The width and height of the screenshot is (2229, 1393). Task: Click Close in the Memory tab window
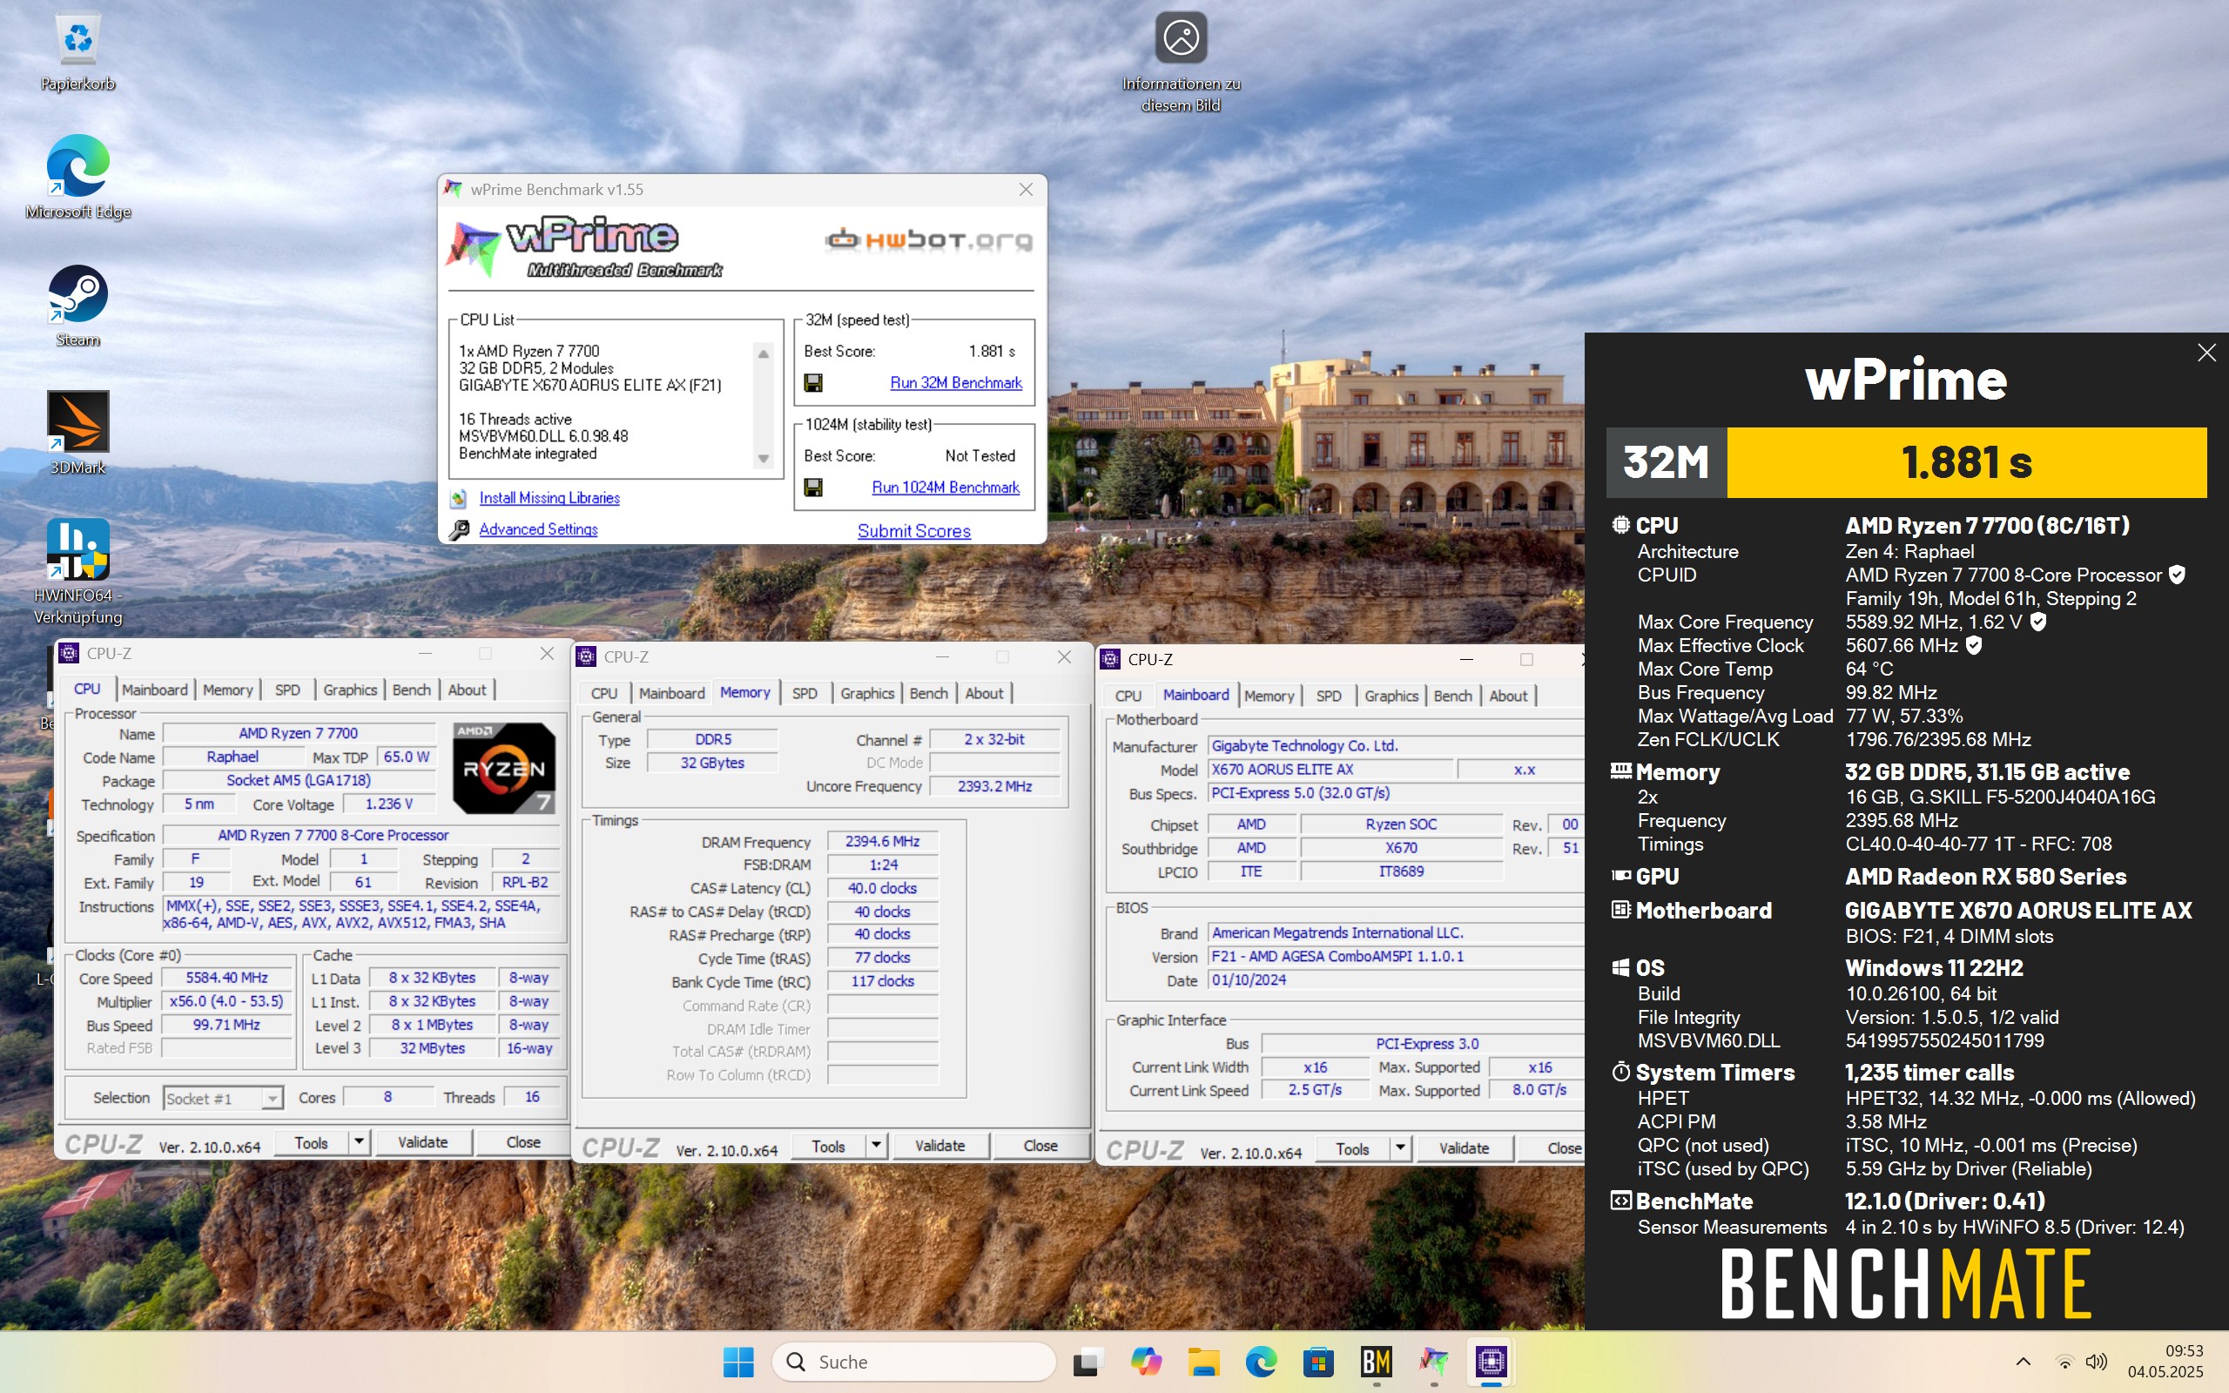[x=1040, y=1146]
